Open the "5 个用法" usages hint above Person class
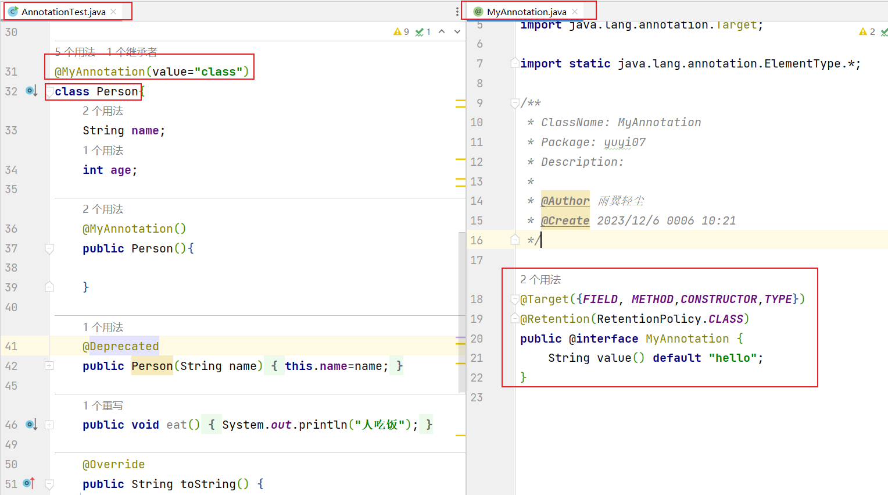 (x=75, y=52)
